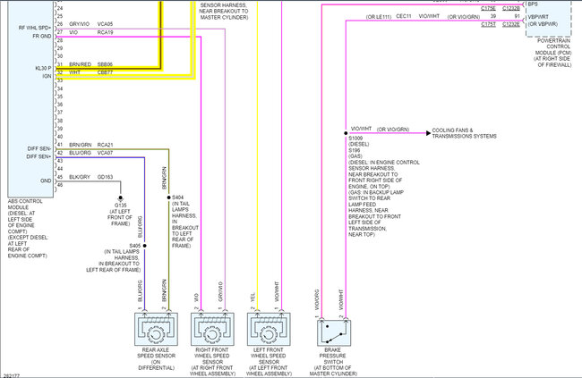This screenshot has width=582, height=378.
Task: Click the VCA07 circuit code
Action: click(x=105, y=153)
